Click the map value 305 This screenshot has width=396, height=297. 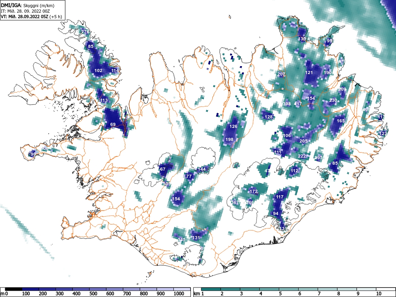(167, 184)
